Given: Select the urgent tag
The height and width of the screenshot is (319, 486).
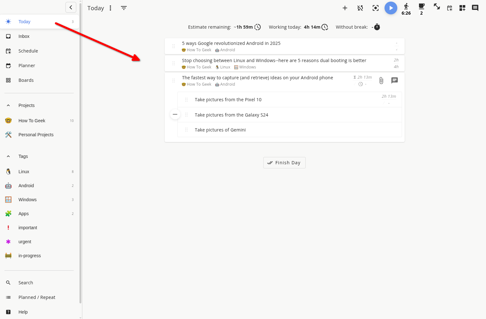Looking at the screenshot, I should coord(40,242).
